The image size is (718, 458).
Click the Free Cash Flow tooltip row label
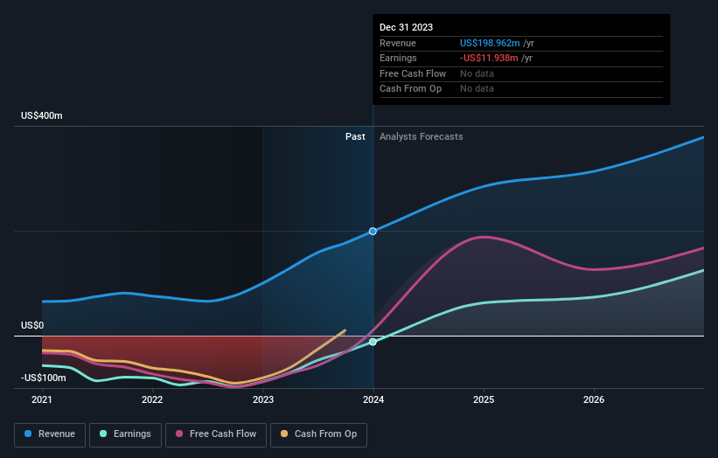tap(413, 73)
